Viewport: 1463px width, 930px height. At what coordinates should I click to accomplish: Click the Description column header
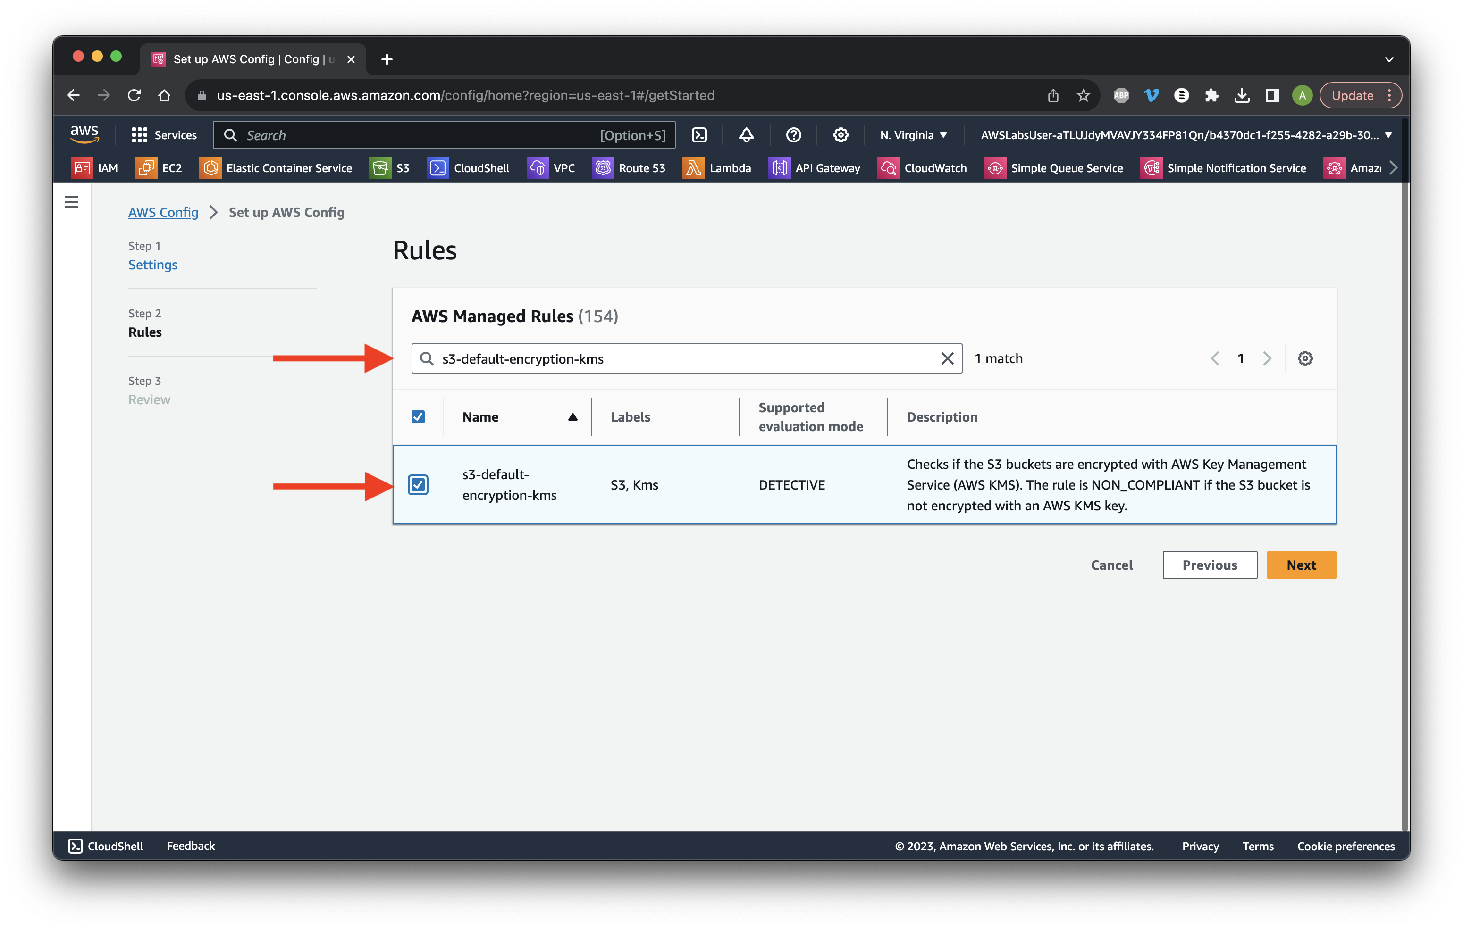point(942,417)
